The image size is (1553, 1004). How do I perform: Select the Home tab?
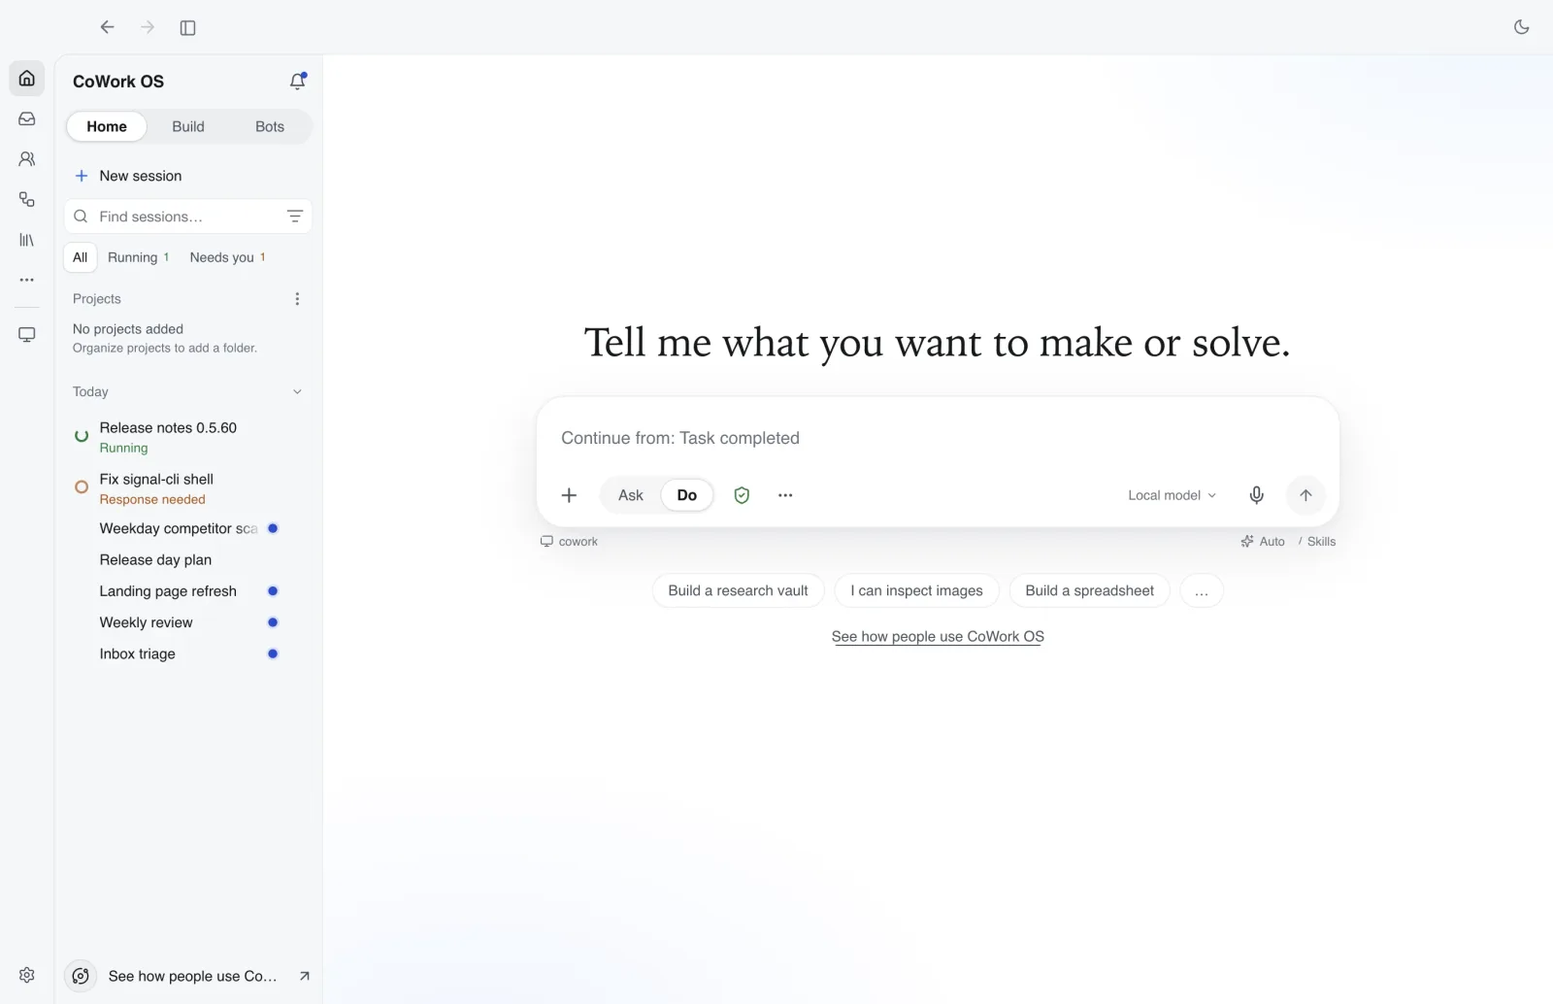107,126
